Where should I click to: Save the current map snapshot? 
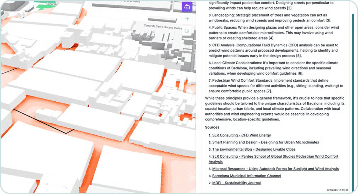click(187, 31)
